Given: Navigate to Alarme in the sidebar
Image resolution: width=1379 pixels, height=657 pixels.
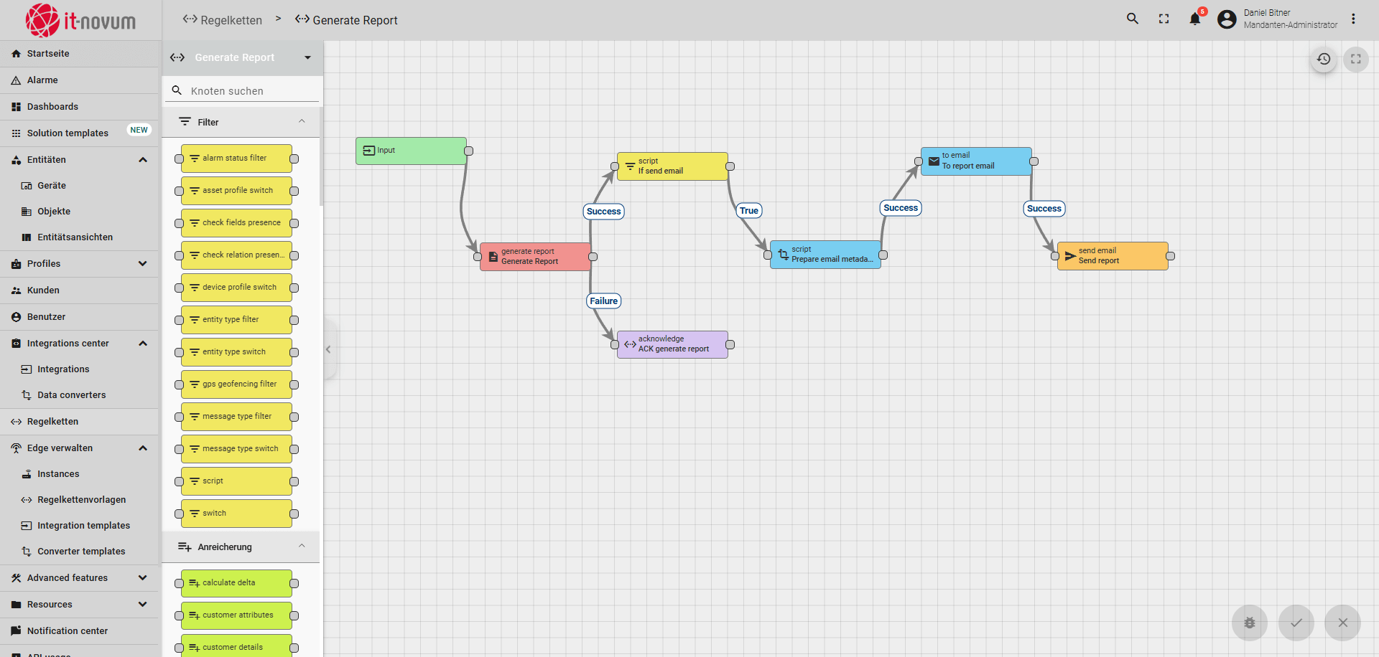Looking at the screenshot, I should [x=42, y=80].
